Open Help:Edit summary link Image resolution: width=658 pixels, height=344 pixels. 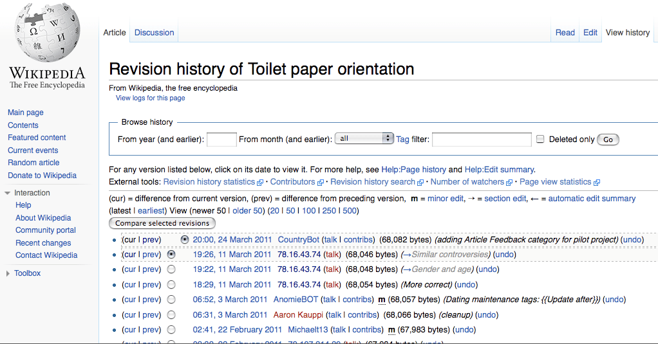499,170
